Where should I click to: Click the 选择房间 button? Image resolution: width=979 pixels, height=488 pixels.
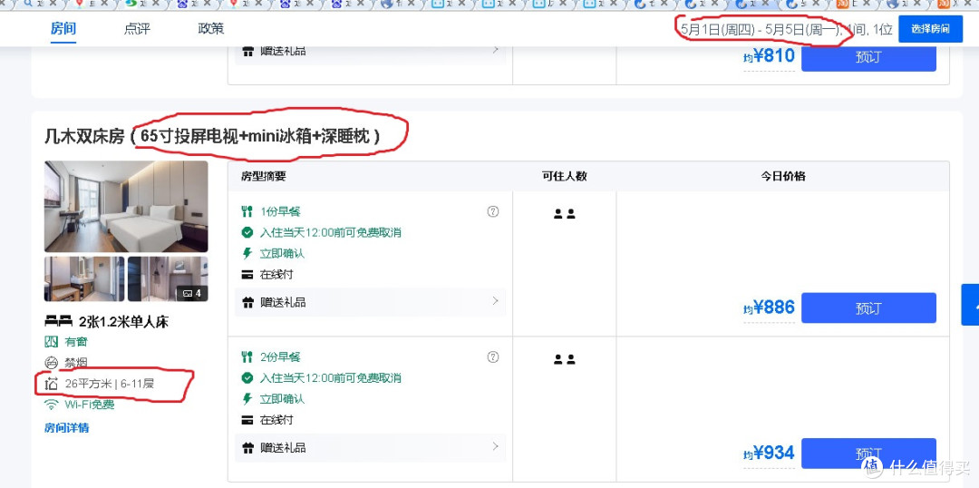coord(930,29)
